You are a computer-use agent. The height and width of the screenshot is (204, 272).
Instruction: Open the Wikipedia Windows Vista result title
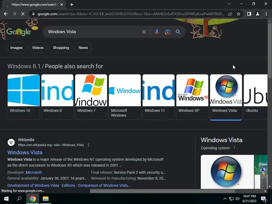pyautogui.click(x=25, y=152)
